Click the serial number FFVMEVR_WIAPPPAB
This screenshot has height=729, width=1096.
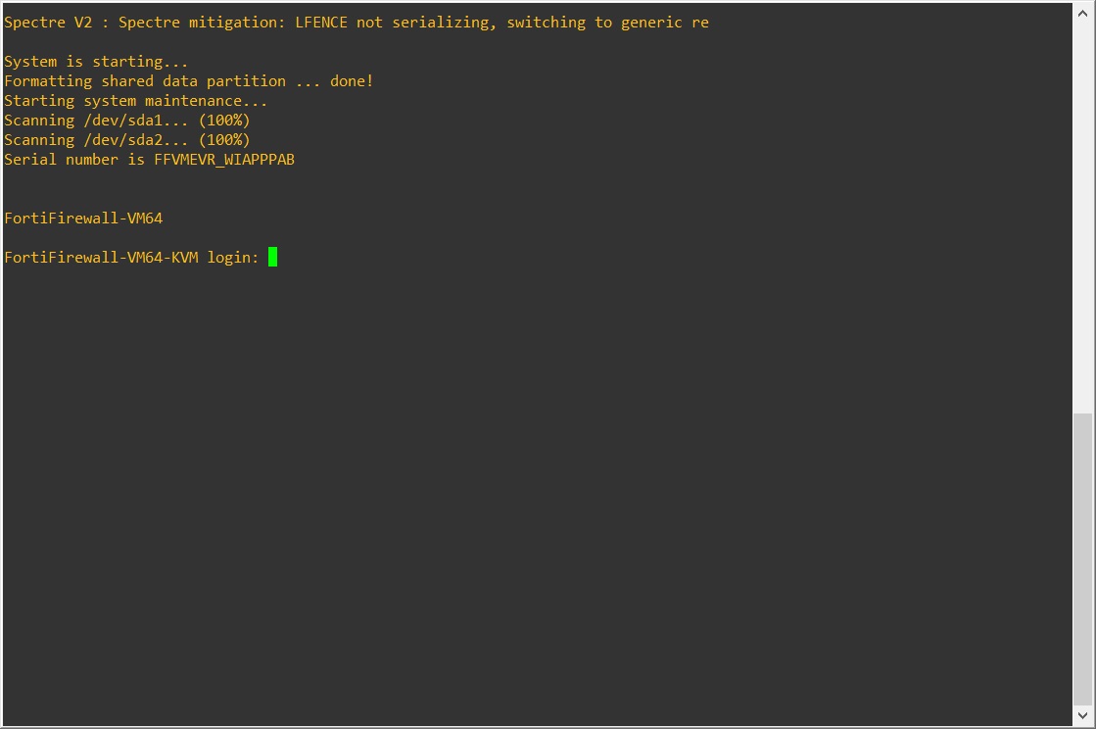tap(224, 160)
